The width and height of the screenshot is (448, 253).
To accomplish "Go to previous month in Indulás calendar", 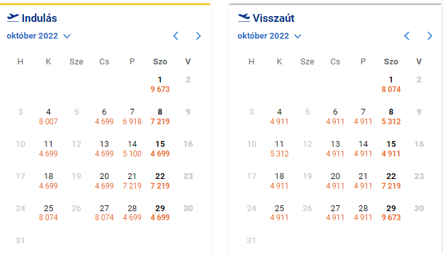I will point(176,36).
